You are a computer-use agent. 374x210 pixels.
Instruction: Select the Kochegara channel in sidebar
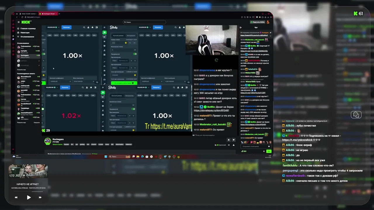[x=28, y=56]
